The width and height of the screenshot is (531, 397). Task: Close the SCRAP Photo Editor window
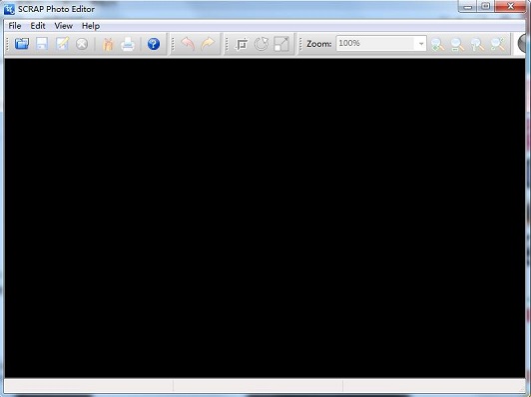510,6
